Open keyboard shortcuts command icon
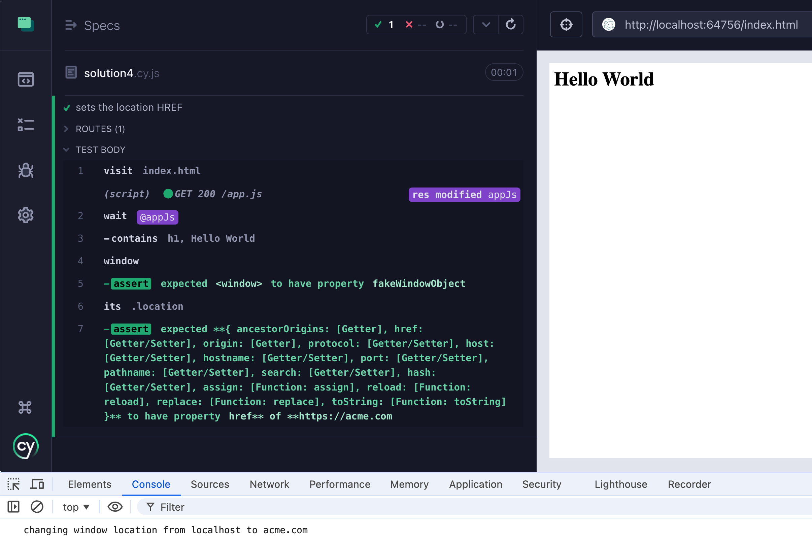 25,407
